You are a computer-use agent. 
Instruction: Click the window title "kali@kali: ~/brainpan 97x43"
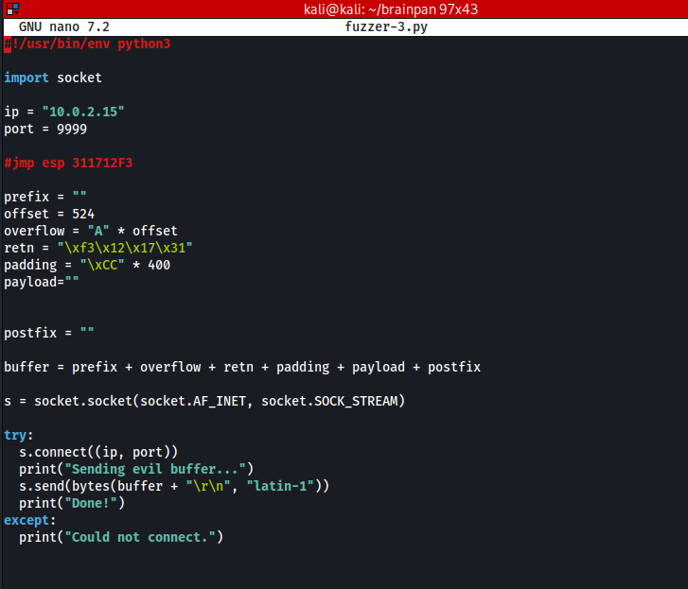coord(391,9)
